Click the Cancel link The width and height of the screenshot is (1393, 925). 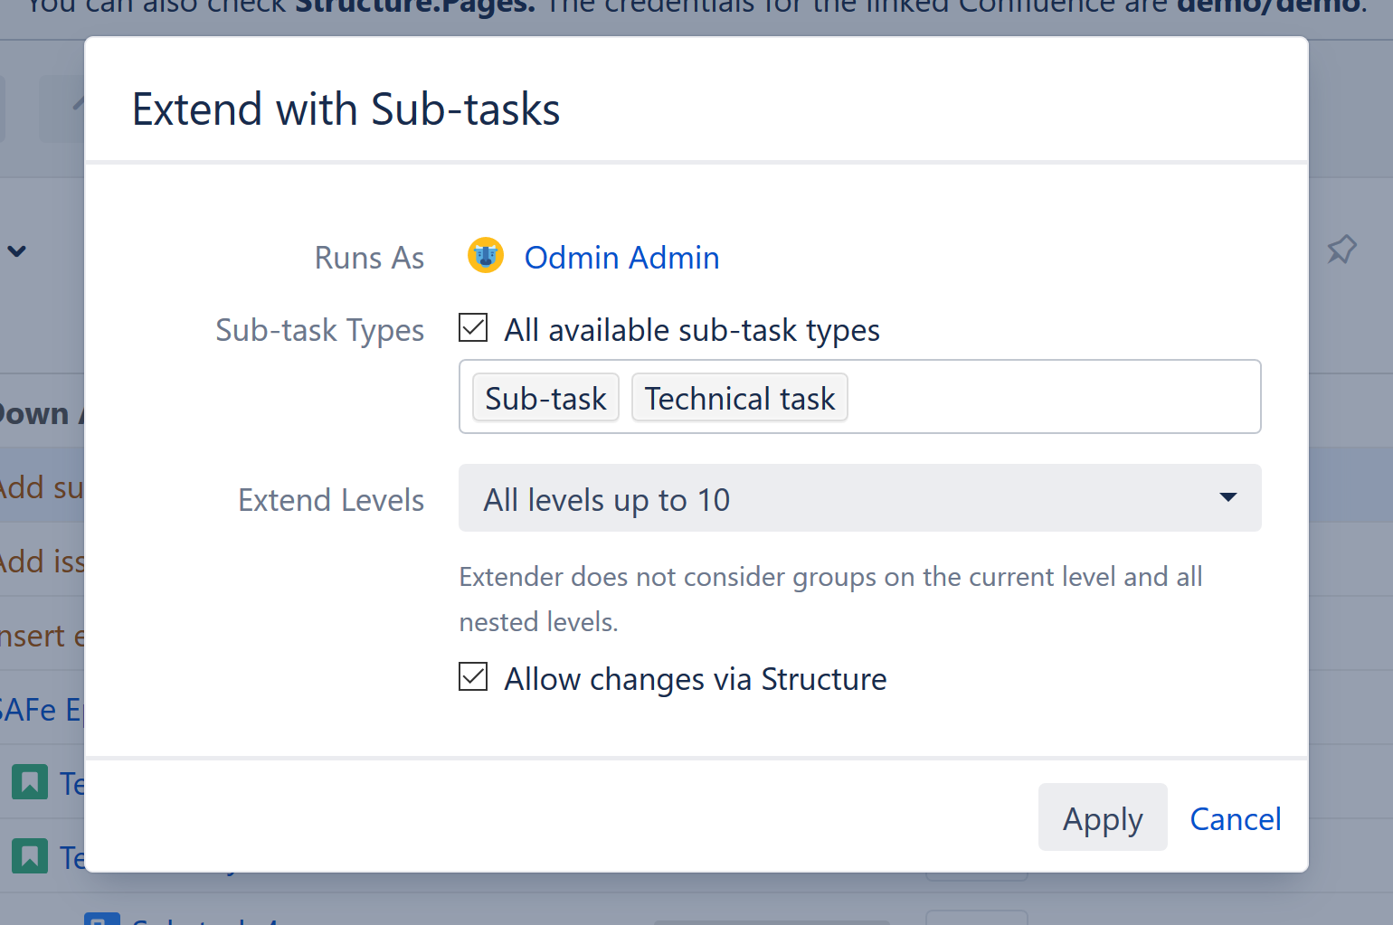pos(1236,817)
